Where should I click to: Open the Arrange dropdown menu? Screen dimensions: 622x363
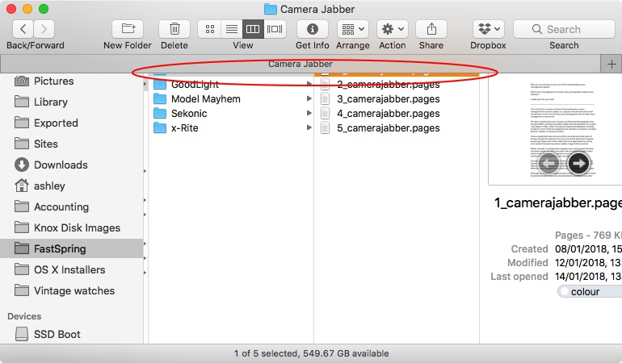(x=353, y=29)
